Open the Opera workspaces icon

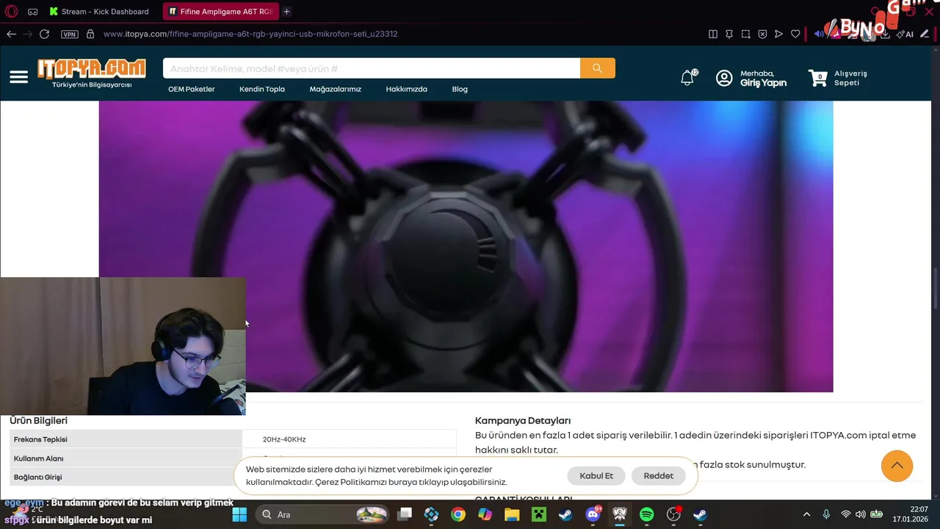33,12
